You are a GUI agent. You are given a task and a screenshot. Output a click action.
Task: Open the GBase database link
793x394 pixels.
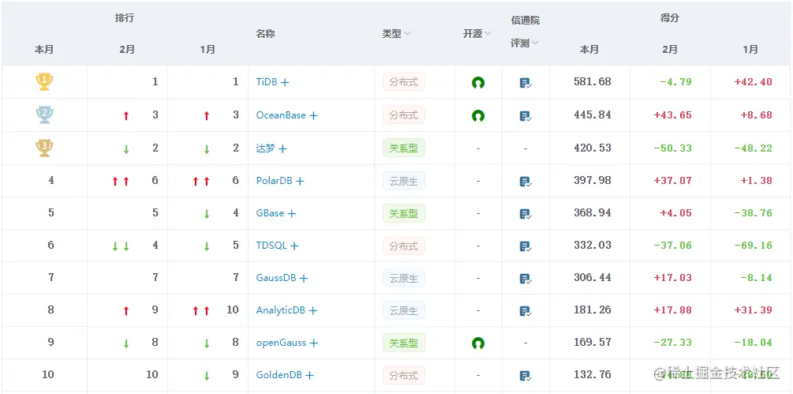click(270, 213)
